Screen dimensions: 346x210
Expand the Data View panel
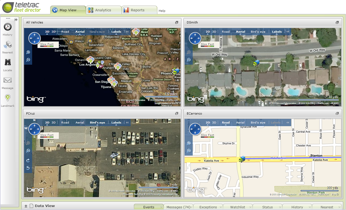26,205
